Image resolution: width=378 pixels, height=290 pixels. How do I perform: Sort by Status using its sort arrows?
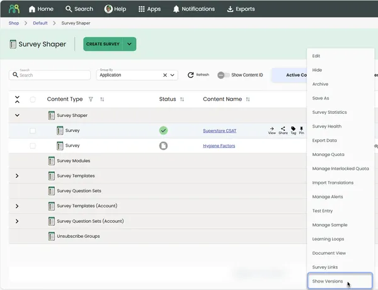[x=182, y=99]
